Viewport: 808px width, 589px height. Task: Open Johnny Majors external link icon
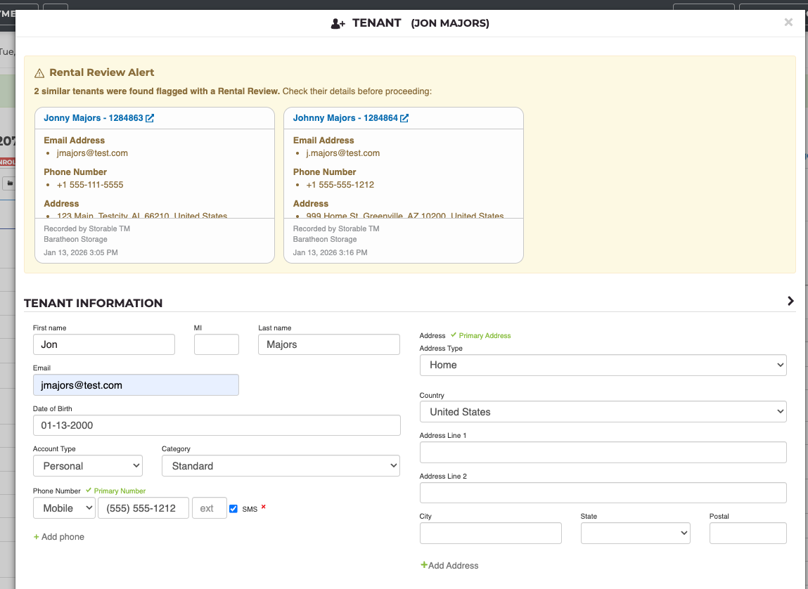(x=404, y=118)
